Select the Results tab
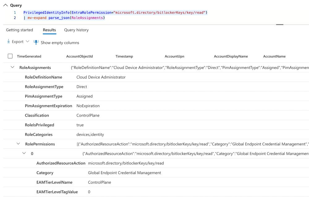This screenshot has width=309, height=197. pyautogui.click(x=49, y=30)
